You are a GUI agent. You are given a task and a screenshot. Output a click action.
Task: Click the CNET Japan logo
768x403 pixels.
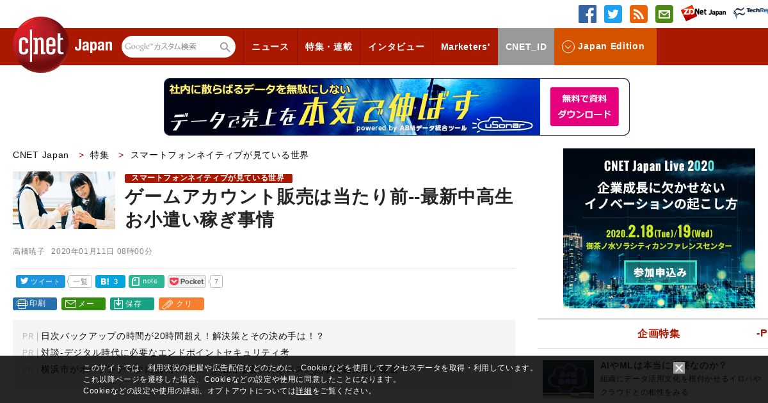point(62,45)
